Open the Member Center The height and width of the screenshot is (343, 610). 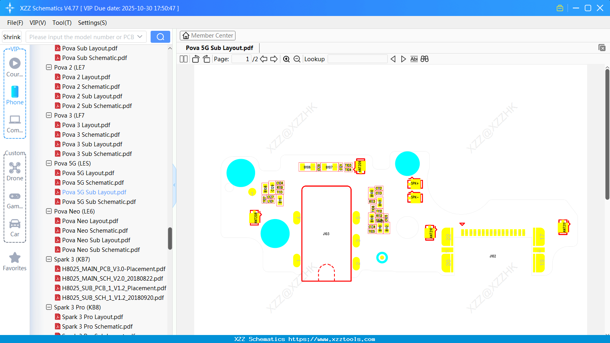[x=207, y=35]
